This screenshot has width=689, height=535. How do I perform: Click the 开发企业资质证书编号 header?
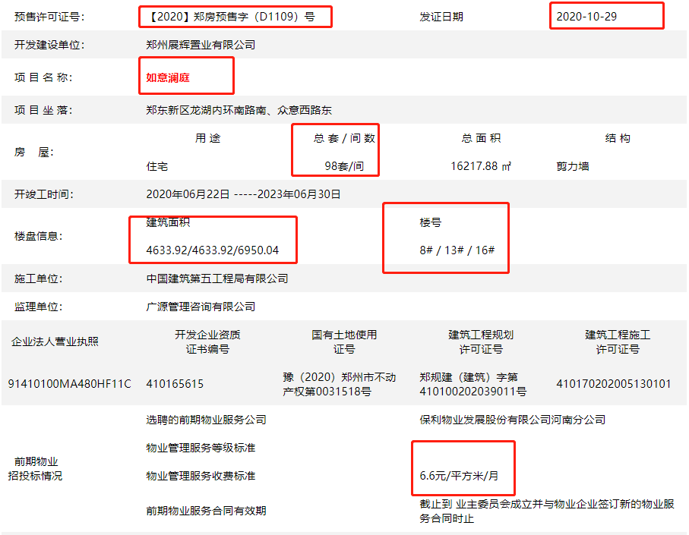coord(207,342)
